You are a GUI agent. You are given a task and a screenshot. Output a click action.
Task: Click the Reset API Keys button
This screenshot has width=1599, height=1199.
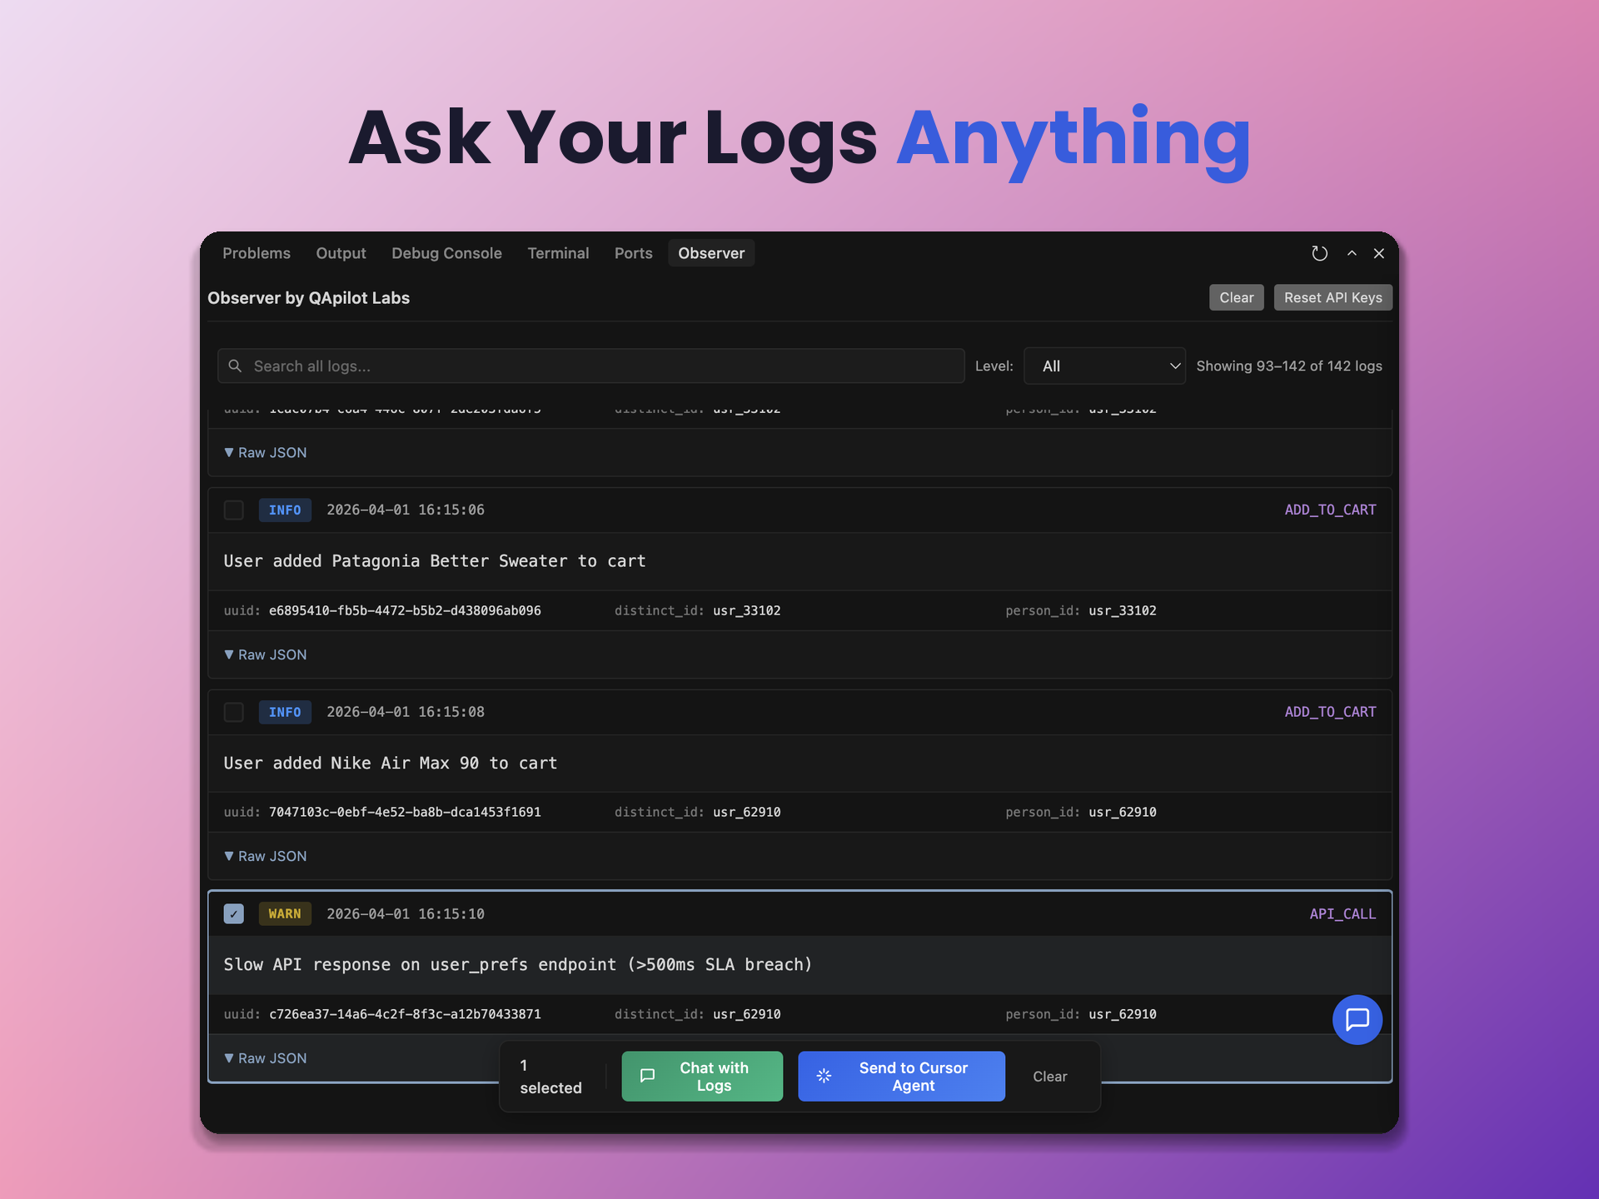pos(1332,297)
